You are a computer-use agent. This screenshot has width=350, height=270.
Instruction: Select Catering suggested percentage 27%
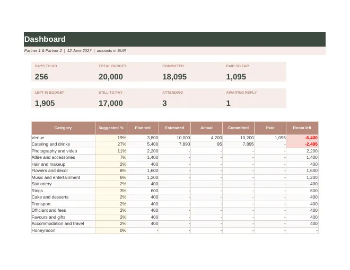pos(111,145)
